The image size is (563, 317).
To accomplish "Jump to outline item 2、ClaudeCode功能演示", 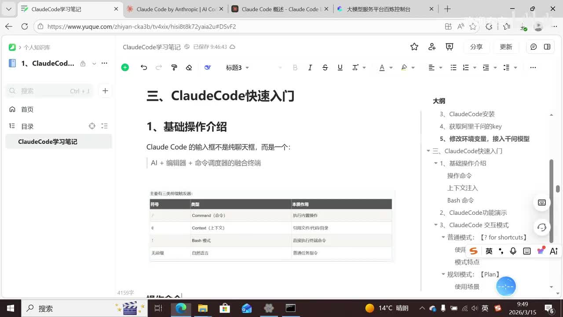I will pos(473,213).
